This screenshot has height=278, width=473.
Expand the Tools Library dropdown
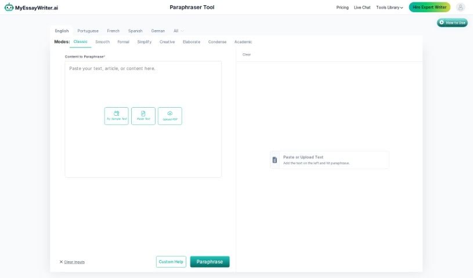(389, 8)
